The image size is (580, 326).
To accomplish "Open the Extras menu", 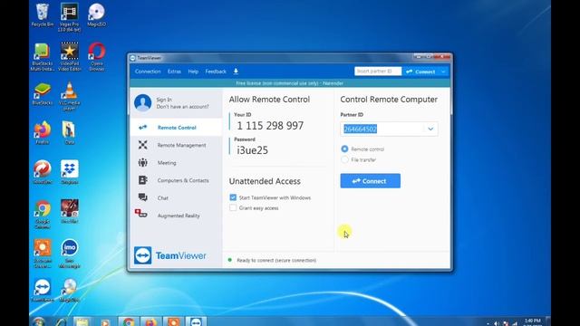I will [x=174, y=72].
